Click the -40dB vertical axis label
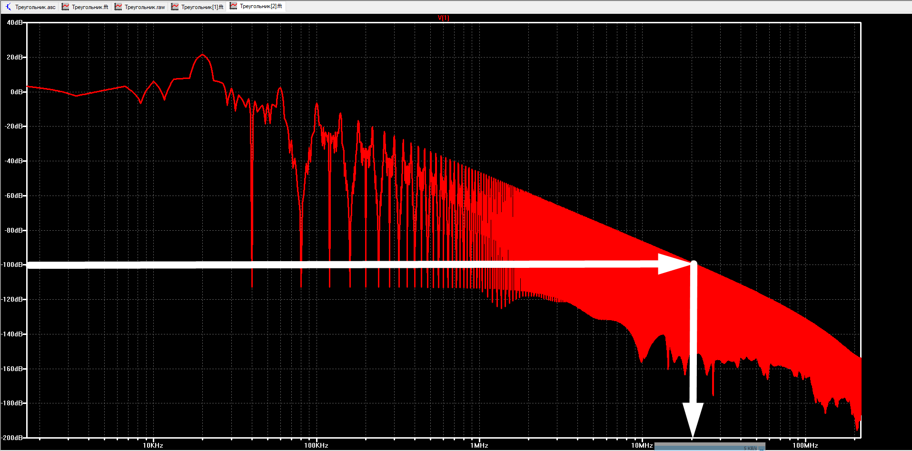This screenshot has width=912, height=451. coord(14,161)
